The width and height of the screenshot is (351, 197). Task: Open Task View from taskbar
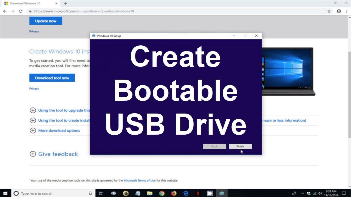click(x=101, y=193)
